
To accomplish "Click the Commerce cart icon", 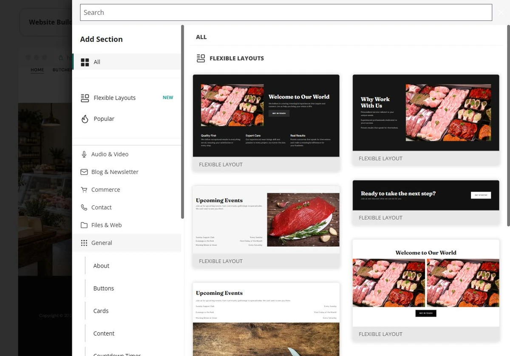I will click(x=84, y=190).
